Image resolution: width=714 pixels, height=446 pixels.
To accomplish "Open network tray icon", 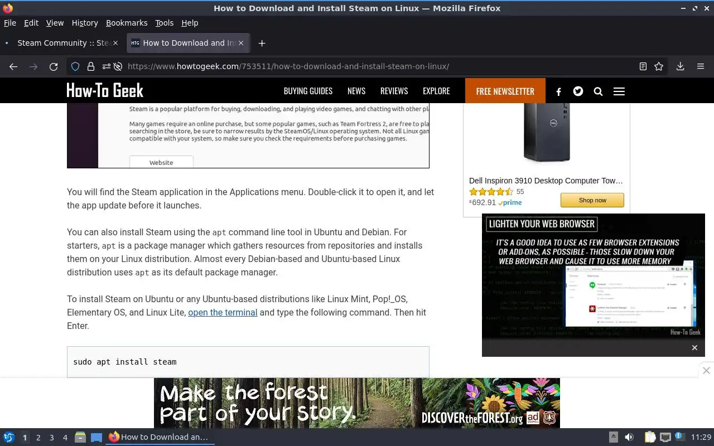I will 665,437.
